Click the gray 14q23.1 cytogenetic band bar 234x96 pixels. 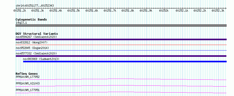tap(121, 26)
